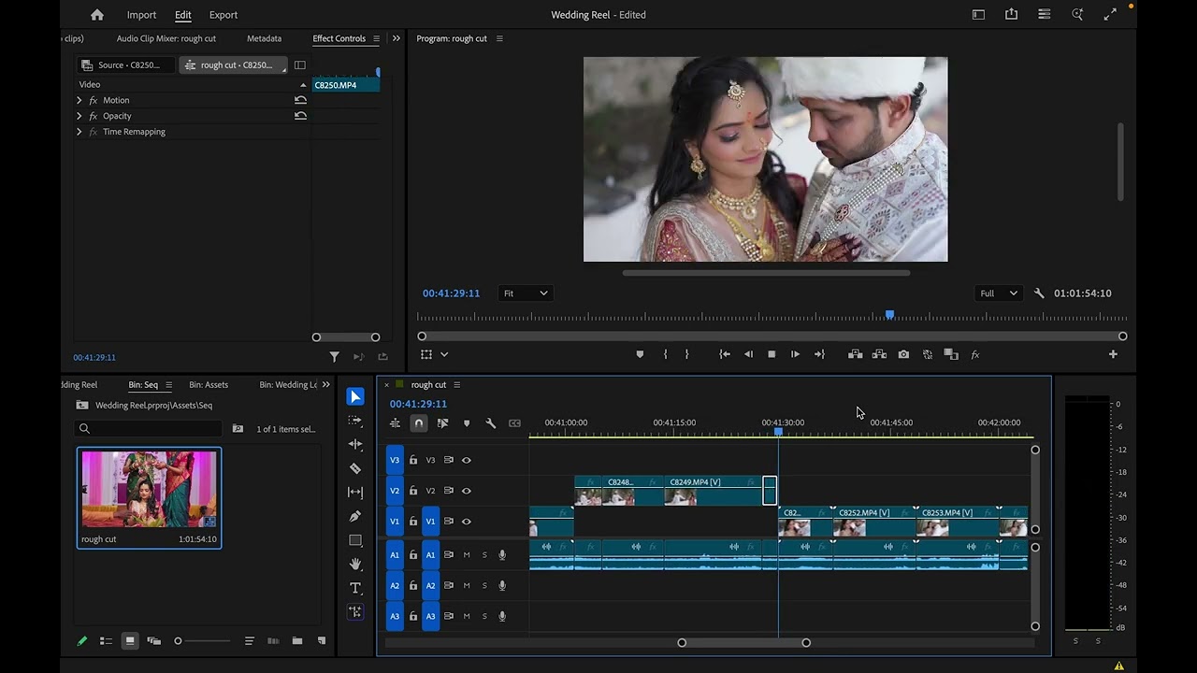Open the Bin: Assets tab
Viewport: 1197px width, 673px height.
pos(209,384)
